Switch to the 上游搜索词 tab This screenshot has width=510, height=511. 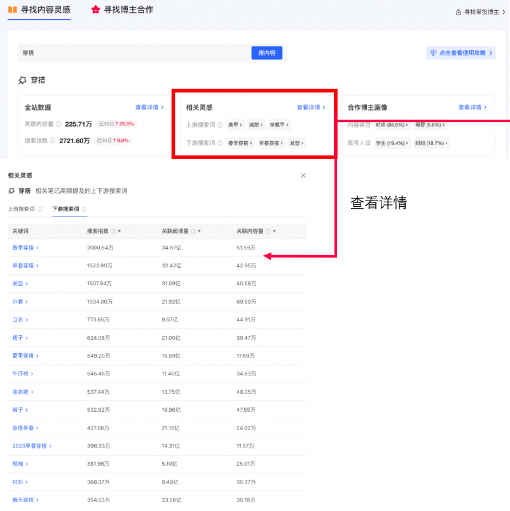[22, 207]
